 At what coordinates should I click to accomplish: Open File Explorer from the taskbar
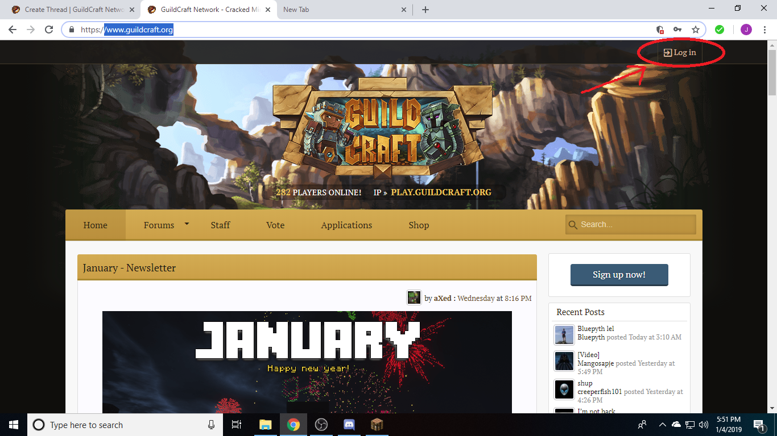pos(266,425)
